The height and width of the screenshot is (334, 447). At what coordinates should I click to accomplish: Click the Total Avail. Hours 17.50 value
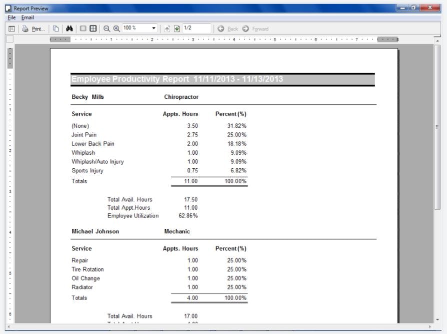pyautogui.click(x=190, y=200)
